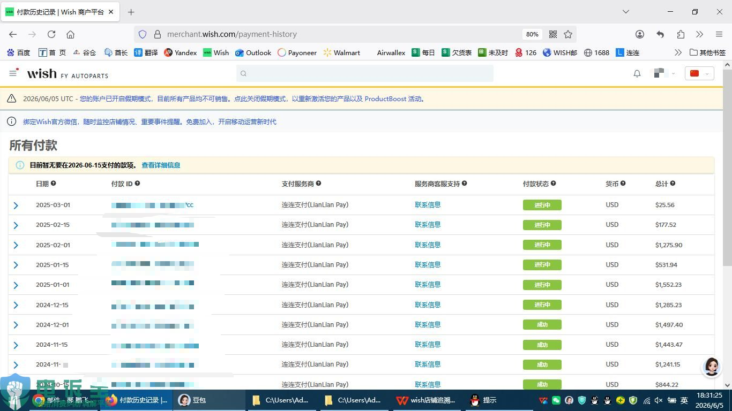The height and width of the screenshot is (411, 732).
Task: Go to the browser home page
Action: pos(70,34)
